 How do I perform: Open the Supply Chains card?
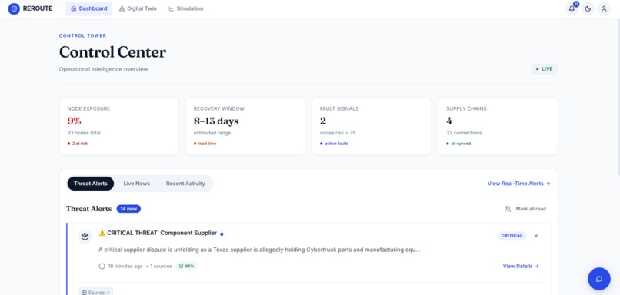click(x=498, y=126)
